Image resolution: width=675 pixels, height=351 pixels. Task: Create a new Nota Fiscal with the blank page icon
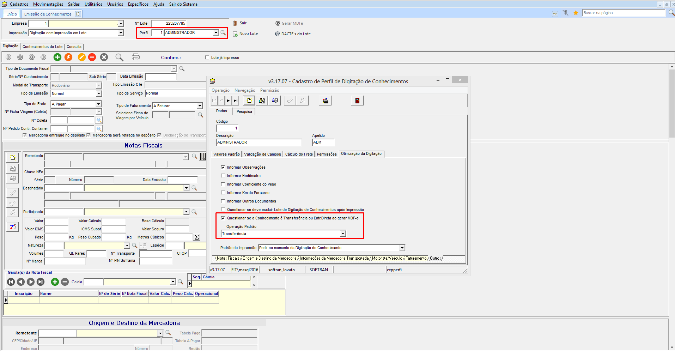click(x=13, y=158)
